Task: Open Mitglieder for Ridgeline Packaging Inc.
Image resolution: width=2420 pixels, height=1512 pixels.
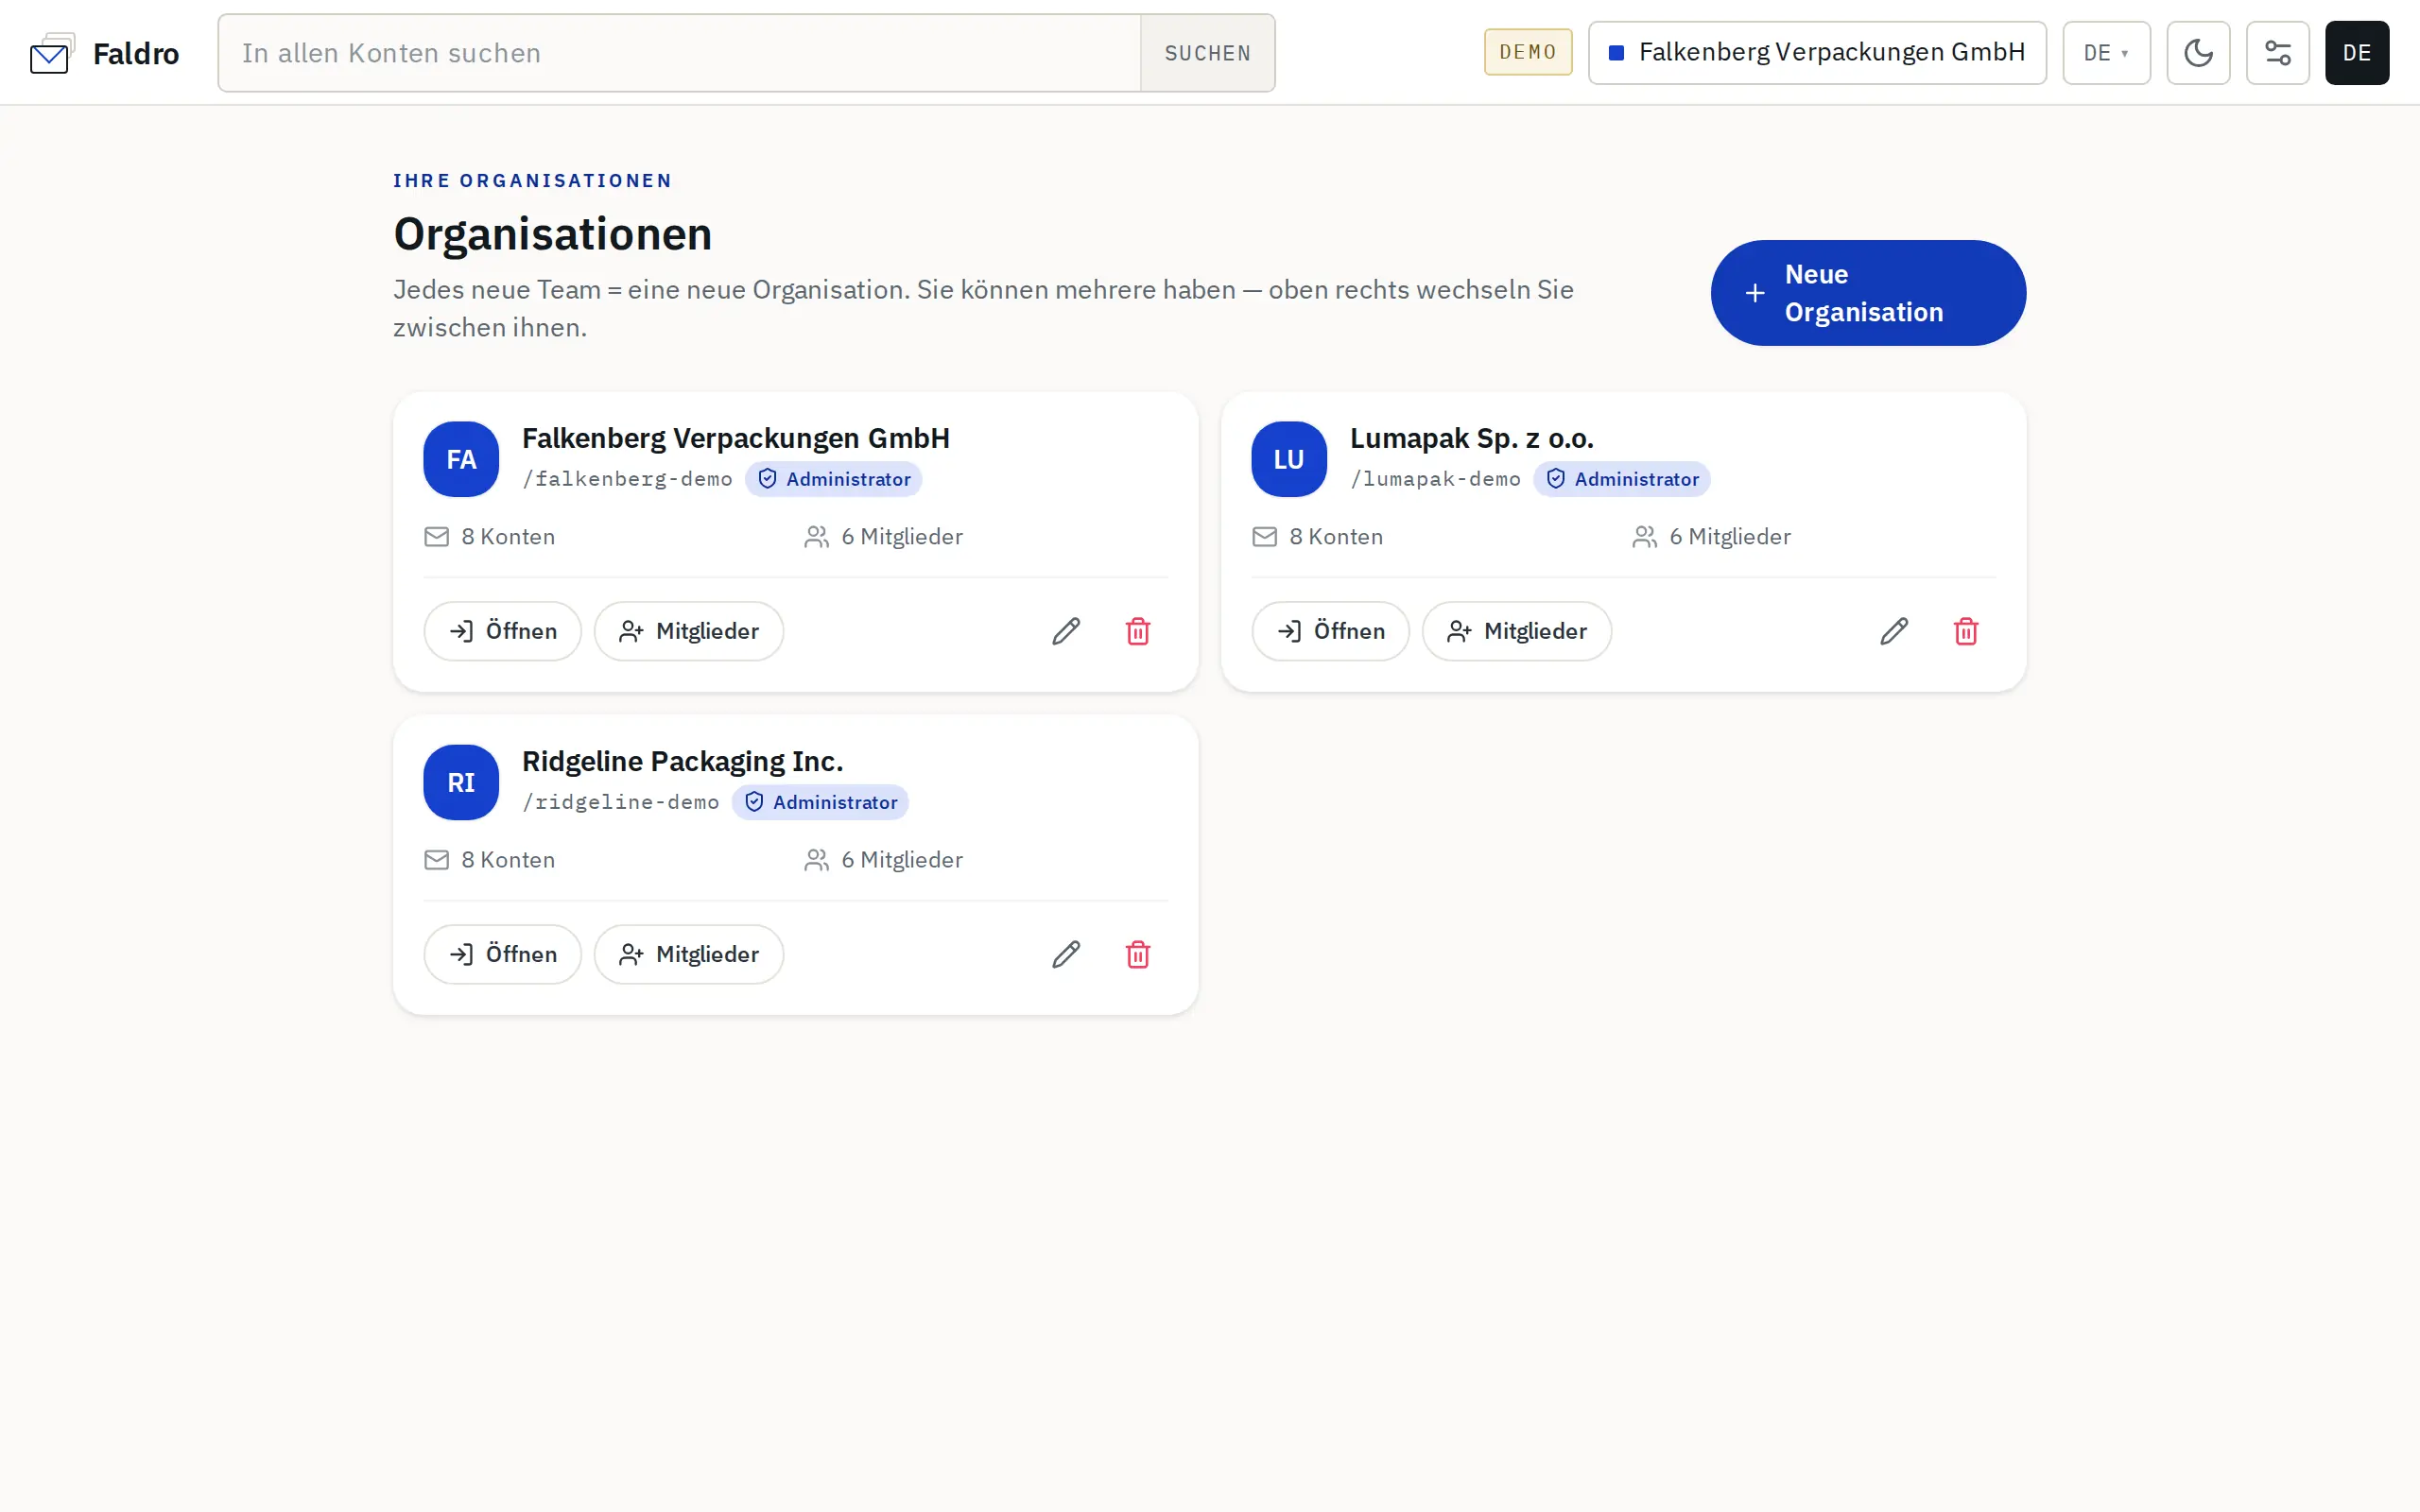Action: [x=689, y=954]
